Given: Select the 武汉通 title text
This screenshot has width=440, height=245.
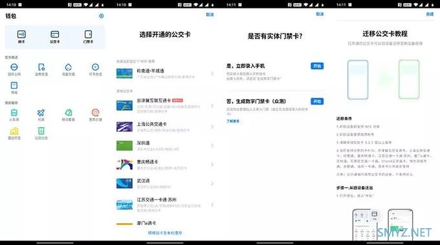Looking at the screenshot, I should [143, 181].
